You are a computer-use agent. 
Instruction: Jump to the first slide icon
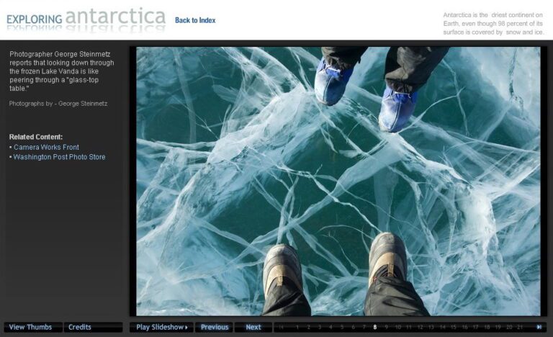click(x=282, y=327)
